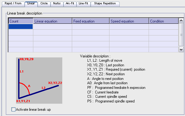Click the Feed equation column header
Screen dimensions: 185x116
(x=91, y=21)
